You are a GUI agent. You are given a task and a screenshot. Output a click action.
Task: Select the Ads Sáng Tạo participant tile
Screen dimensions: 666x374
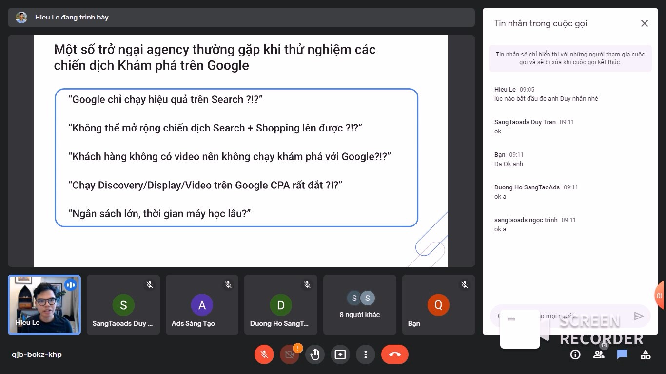pos(202,305)
